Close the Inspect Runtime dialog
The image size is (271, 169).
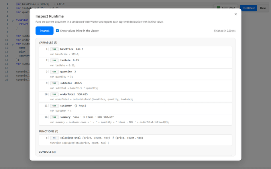pos(236,14)
